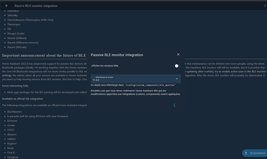
Task: Click 'Available as official HA integration' subheading
Action: tap(22, 99)
